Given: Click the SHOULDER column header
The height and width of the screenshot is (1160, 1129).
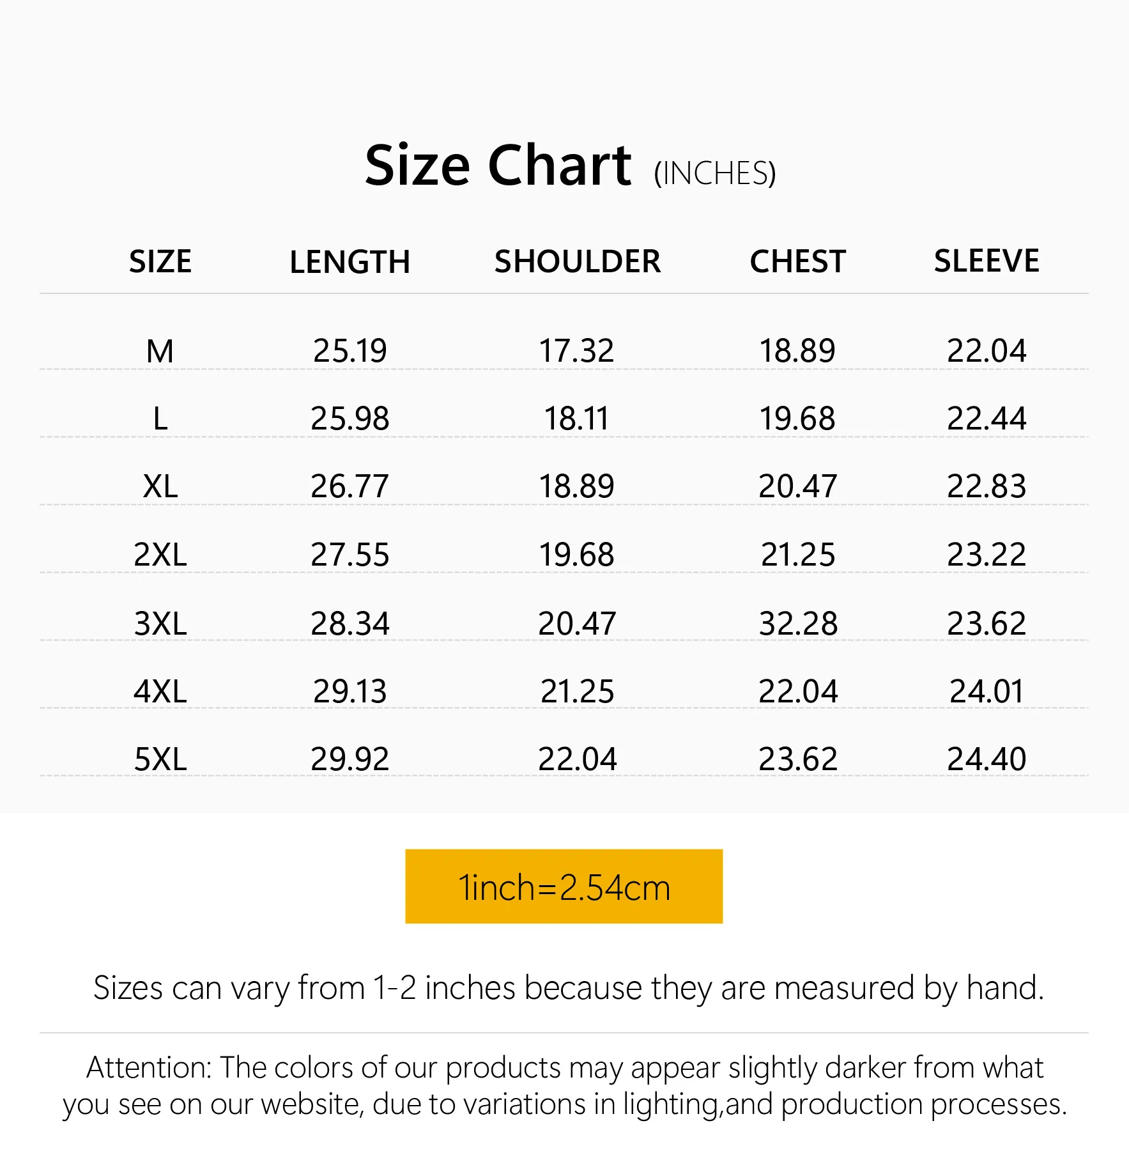Looking at the screenshot, I should [578, 261].
